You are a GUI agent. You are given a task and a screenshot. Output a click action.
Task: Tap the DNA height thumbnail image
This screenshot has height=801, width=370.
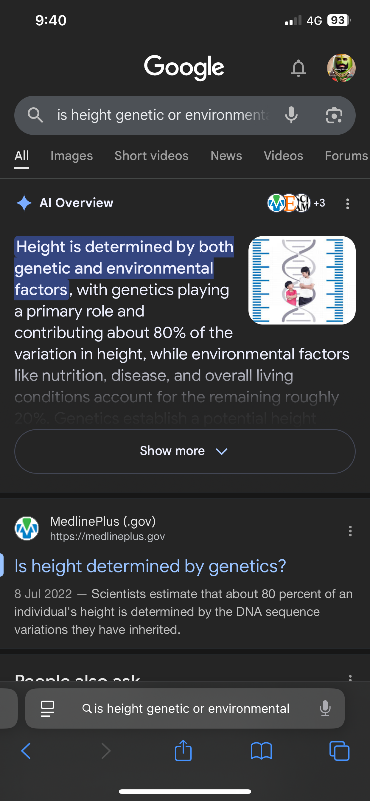tap(302, 280)
